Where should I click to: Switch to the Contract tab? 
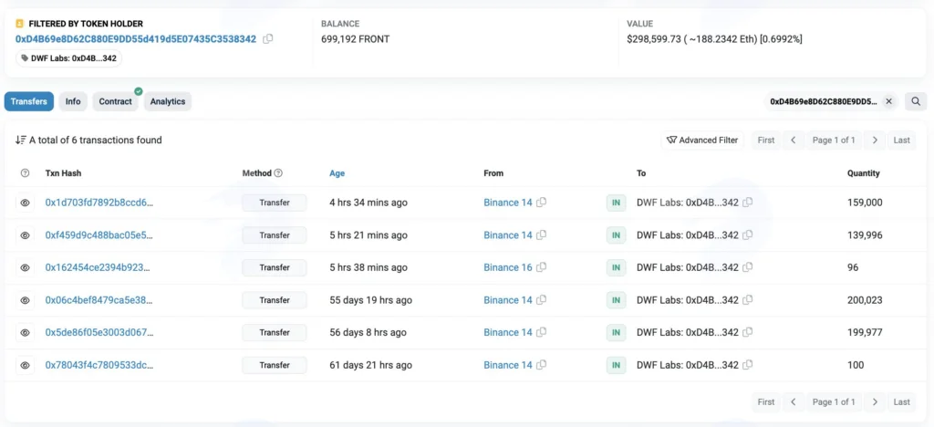tap(116, 102)
